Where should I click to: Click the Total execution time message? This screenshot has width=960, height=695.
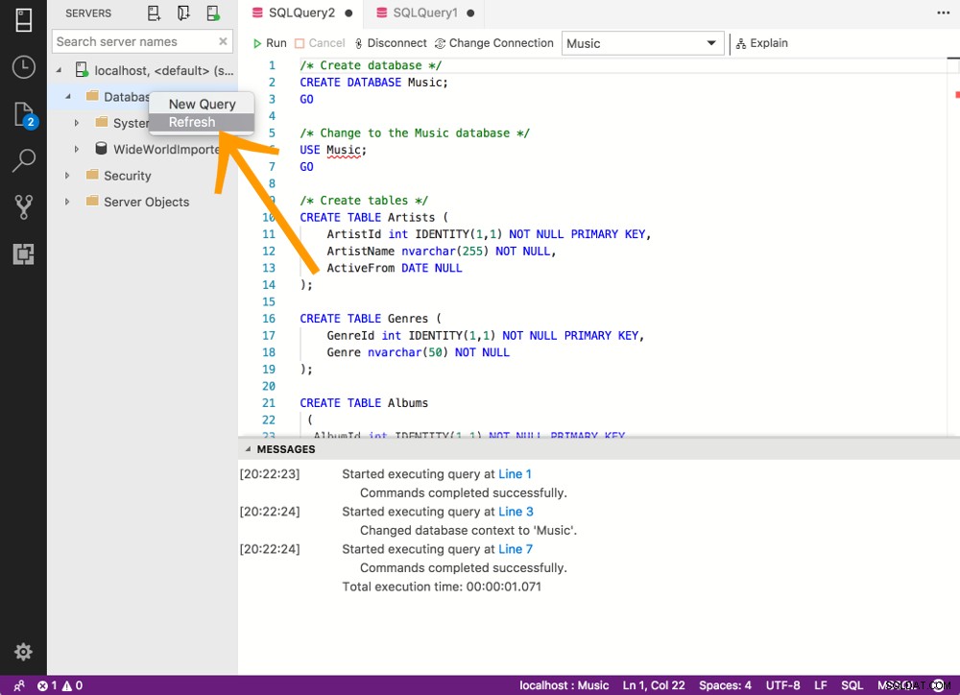(x=442, y=587)
